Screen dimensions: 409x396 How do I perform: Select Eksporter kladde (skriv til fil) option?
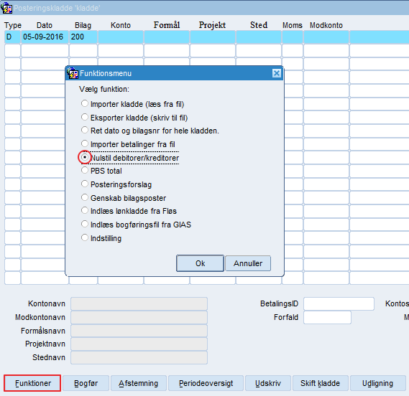(85, 117)
